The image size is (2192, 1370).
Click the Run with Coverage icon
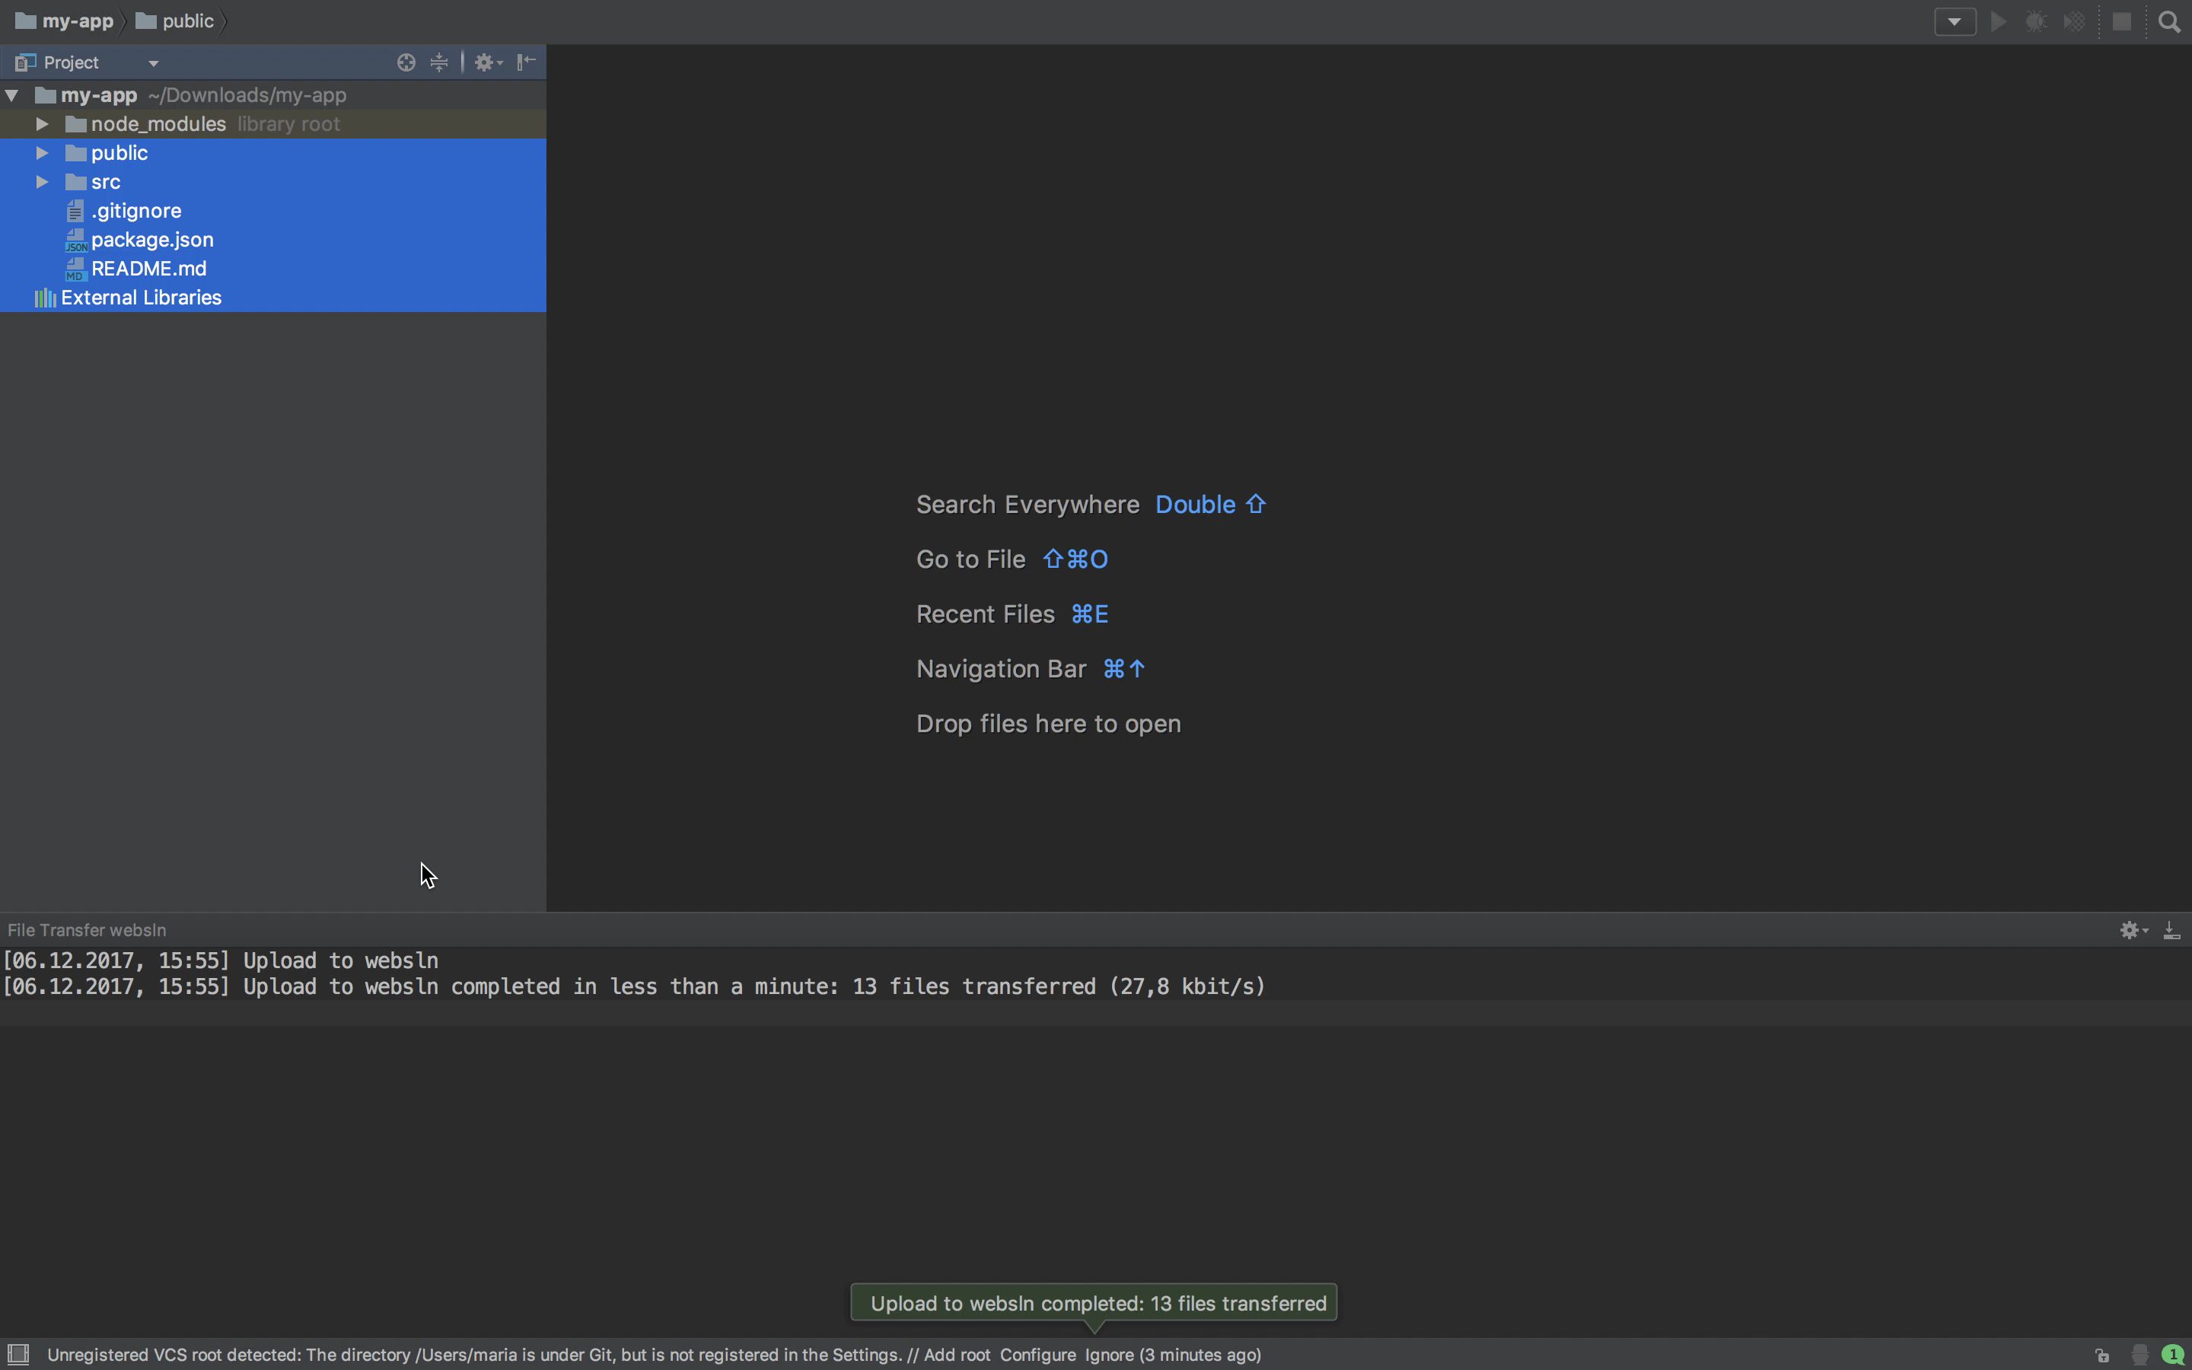point(2073,22)
